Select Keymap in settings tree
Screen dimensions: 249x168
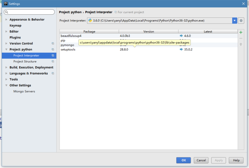[x=15, y=25]
